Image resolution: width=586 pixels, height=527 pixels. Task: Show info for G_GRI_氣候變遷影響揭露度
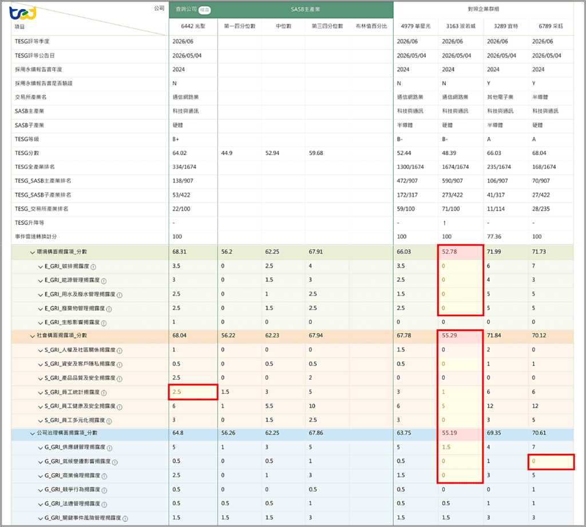(114, 462)
